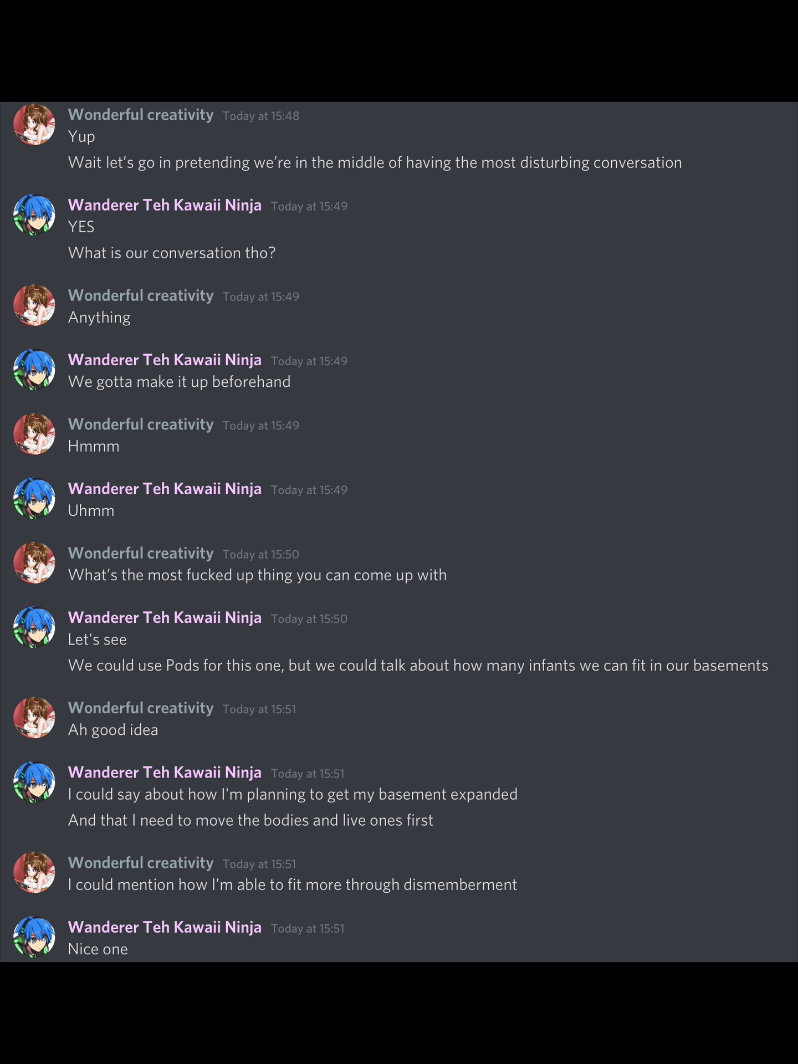
Task: Click avatar beside the dismemberment message
Action: [x=34, y=872]
